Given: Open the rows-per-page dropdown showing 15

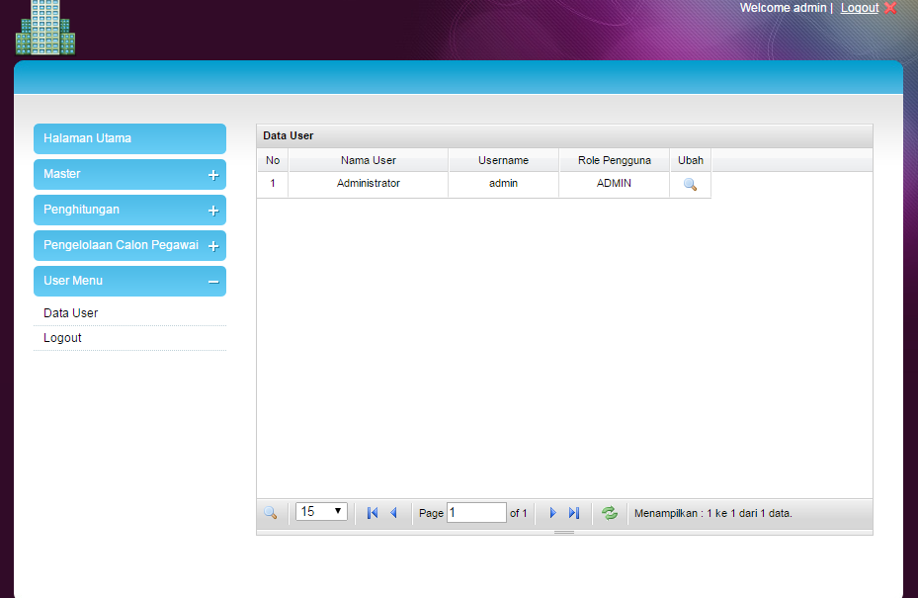Looking at the screenshot, I should pyautogui.click(x=321, y=512).
